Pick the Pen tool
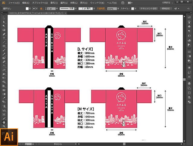Image resolution: width=193 pixels, height=146 pixels. pyautogui.click(x=4, y=34)
